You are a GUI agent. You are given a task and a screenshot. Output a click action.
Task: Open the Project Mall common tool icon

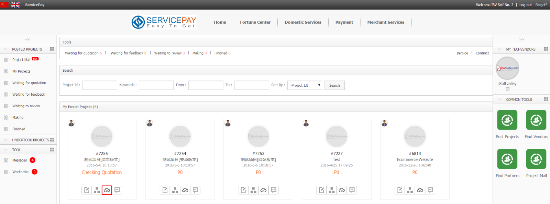tap(536, 159)
